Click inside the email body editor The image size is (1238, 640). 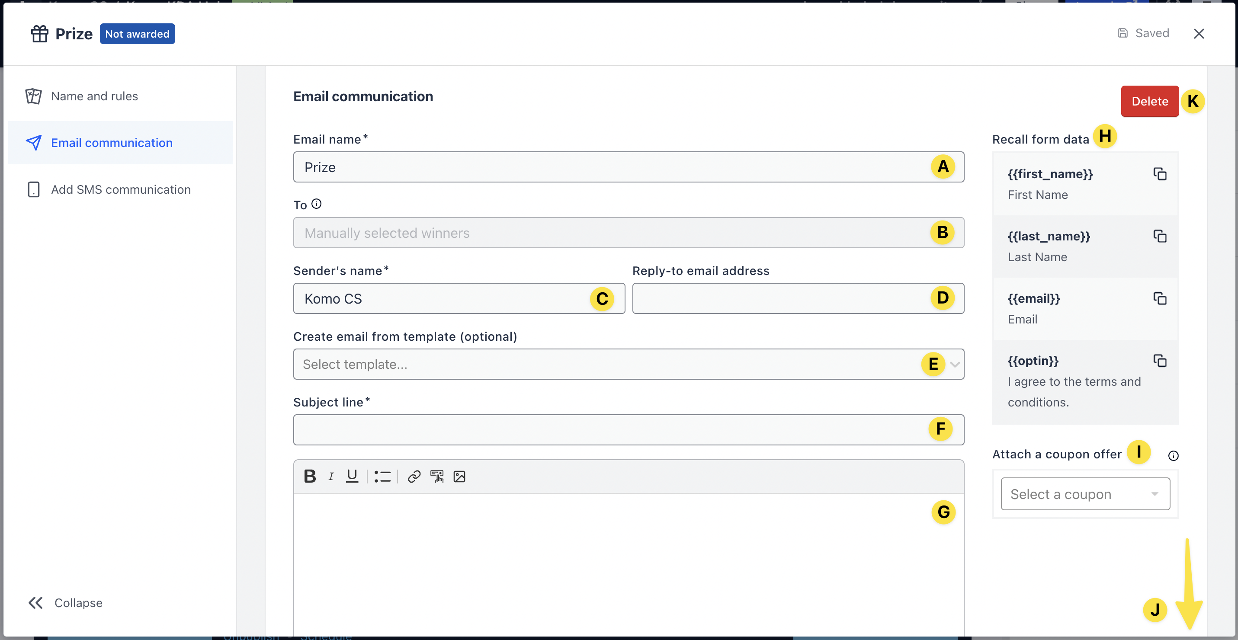click(x=629, y=565)
